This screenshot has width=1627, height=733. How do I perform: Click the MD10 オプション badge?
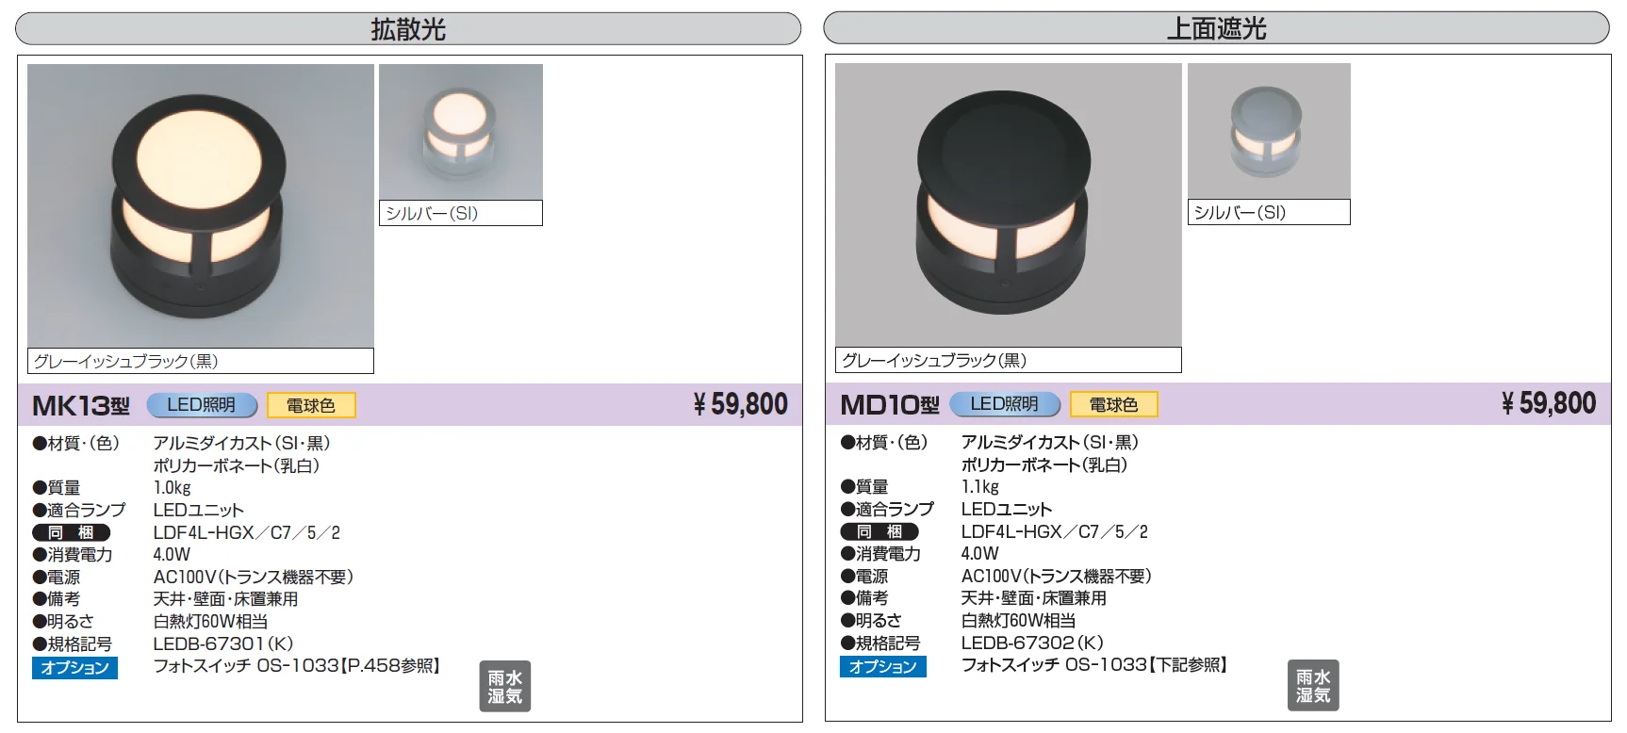(883, 666)
